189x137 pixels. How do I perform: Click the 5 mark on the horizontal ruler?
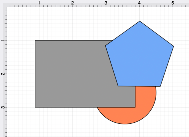[x=172, y=3]
